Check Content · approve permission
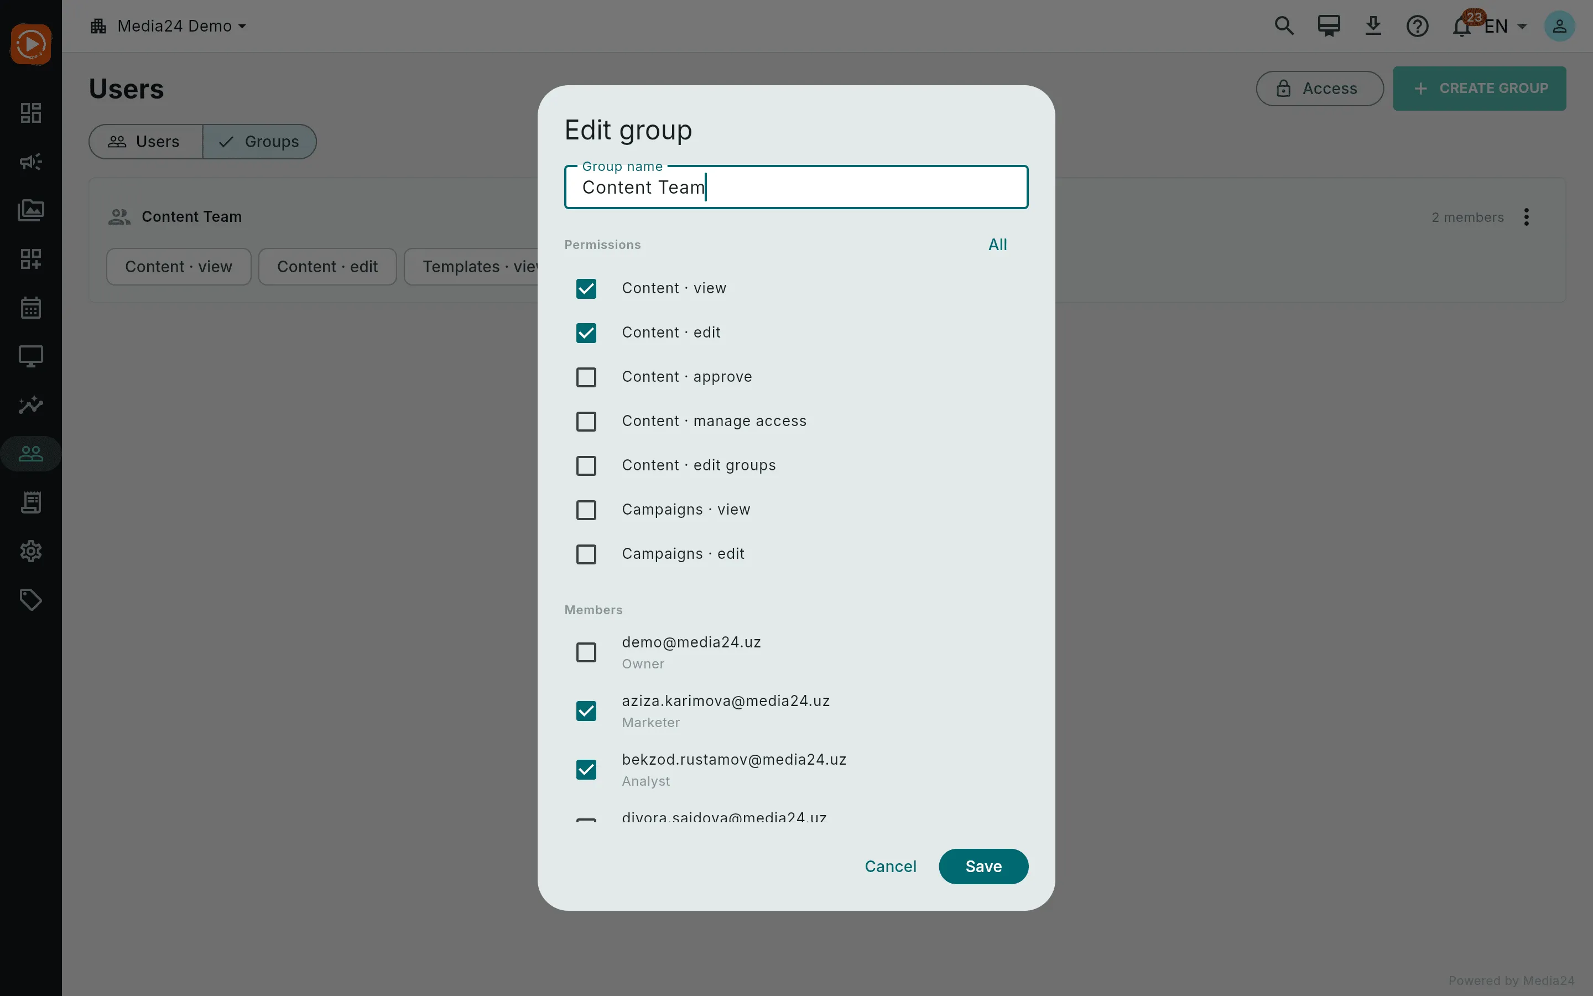1593x996 pixels. [586, 377]
